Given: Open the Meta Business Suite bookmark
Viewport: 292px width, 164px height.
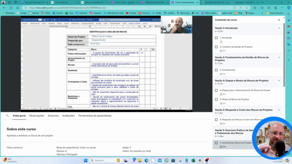Looking at the screenshot, I should pos(114,13).
